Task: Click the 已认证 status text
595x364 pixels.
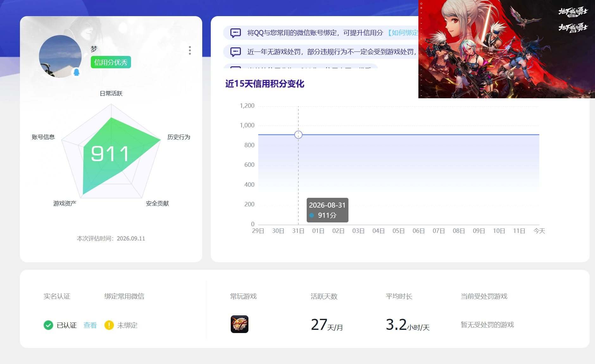Action: tap(67, 325)
